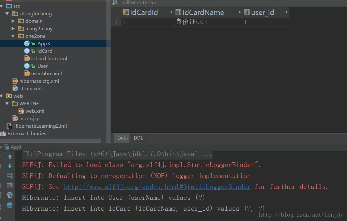Click hibernate.cfg.xml file icon

point(15,81)
